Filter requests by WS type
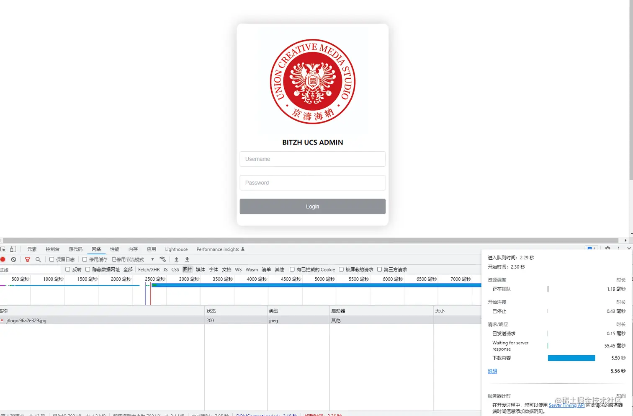 click(239, 270)
